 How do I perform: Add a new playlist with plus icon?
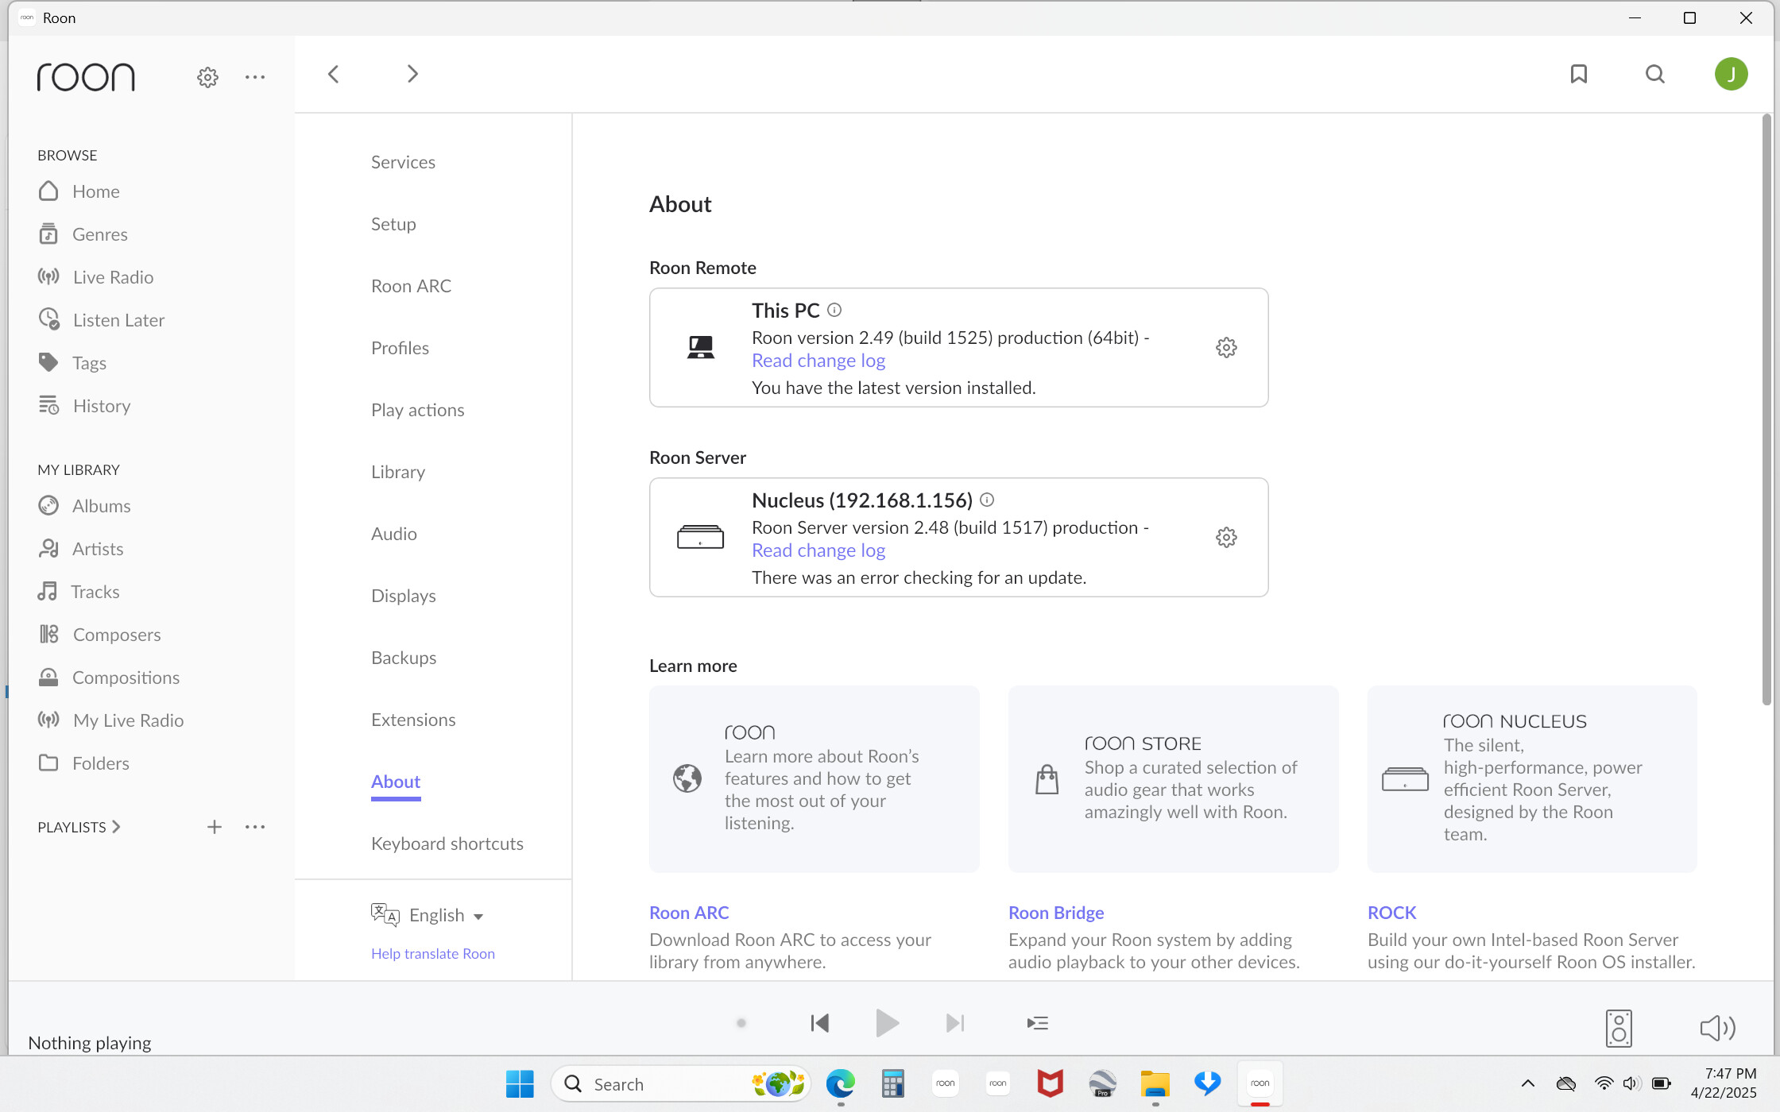[215, 827]
